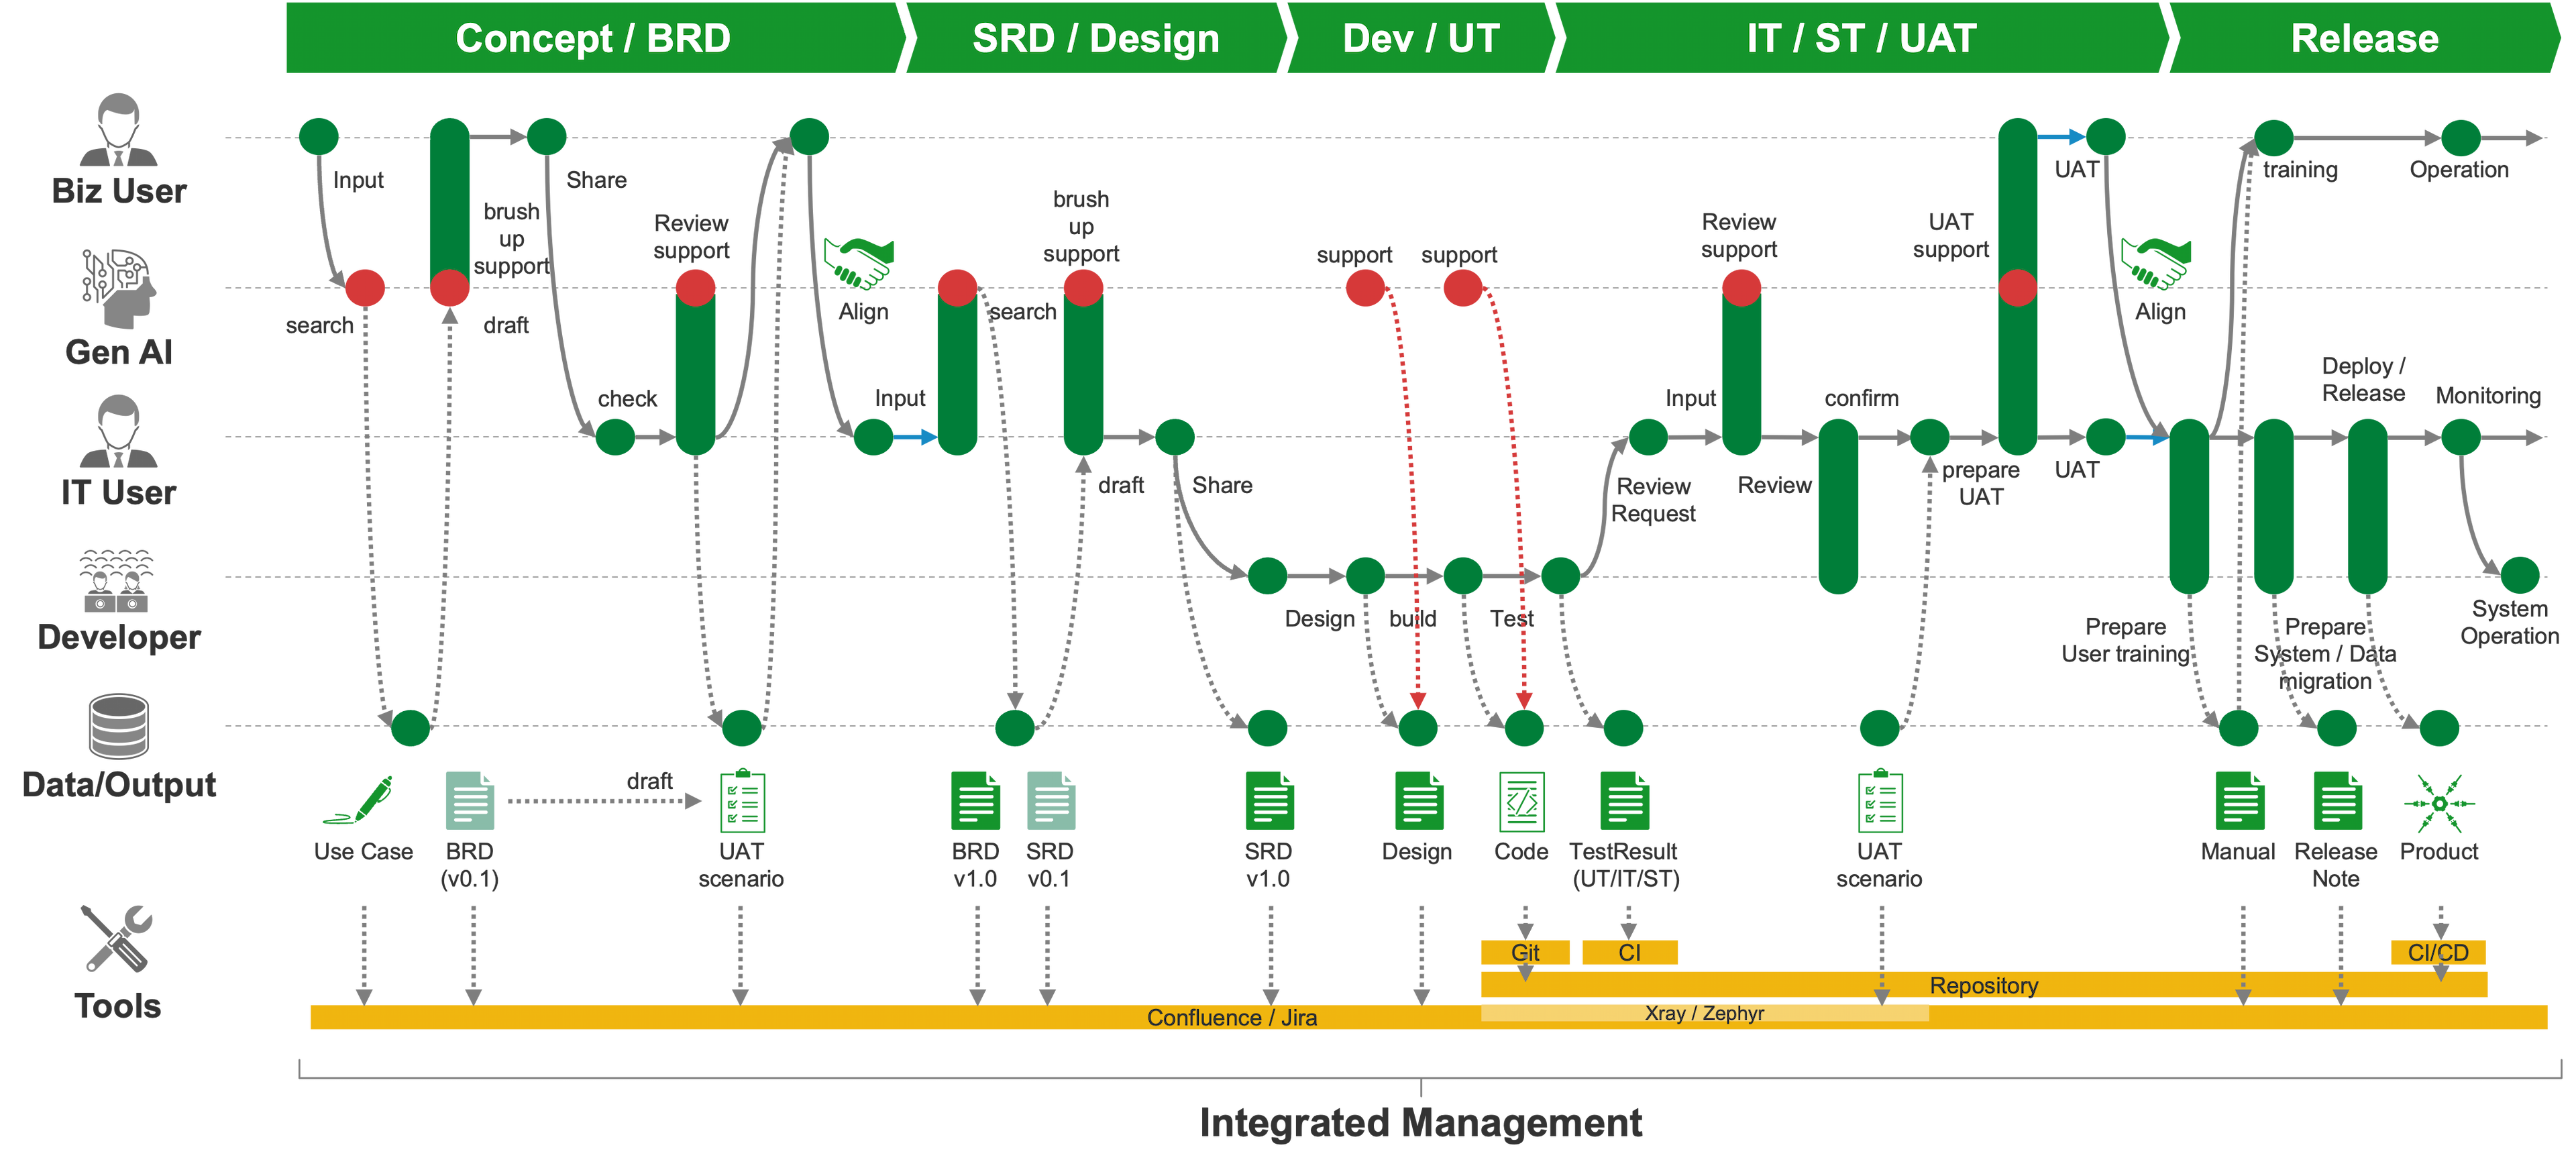The image size is (2576, 1172).
Task: Click the Developer group icon
Action: 117,585
